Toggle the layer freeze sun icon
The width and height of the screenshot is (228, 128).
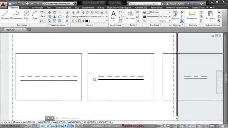(x=76, y=21)
